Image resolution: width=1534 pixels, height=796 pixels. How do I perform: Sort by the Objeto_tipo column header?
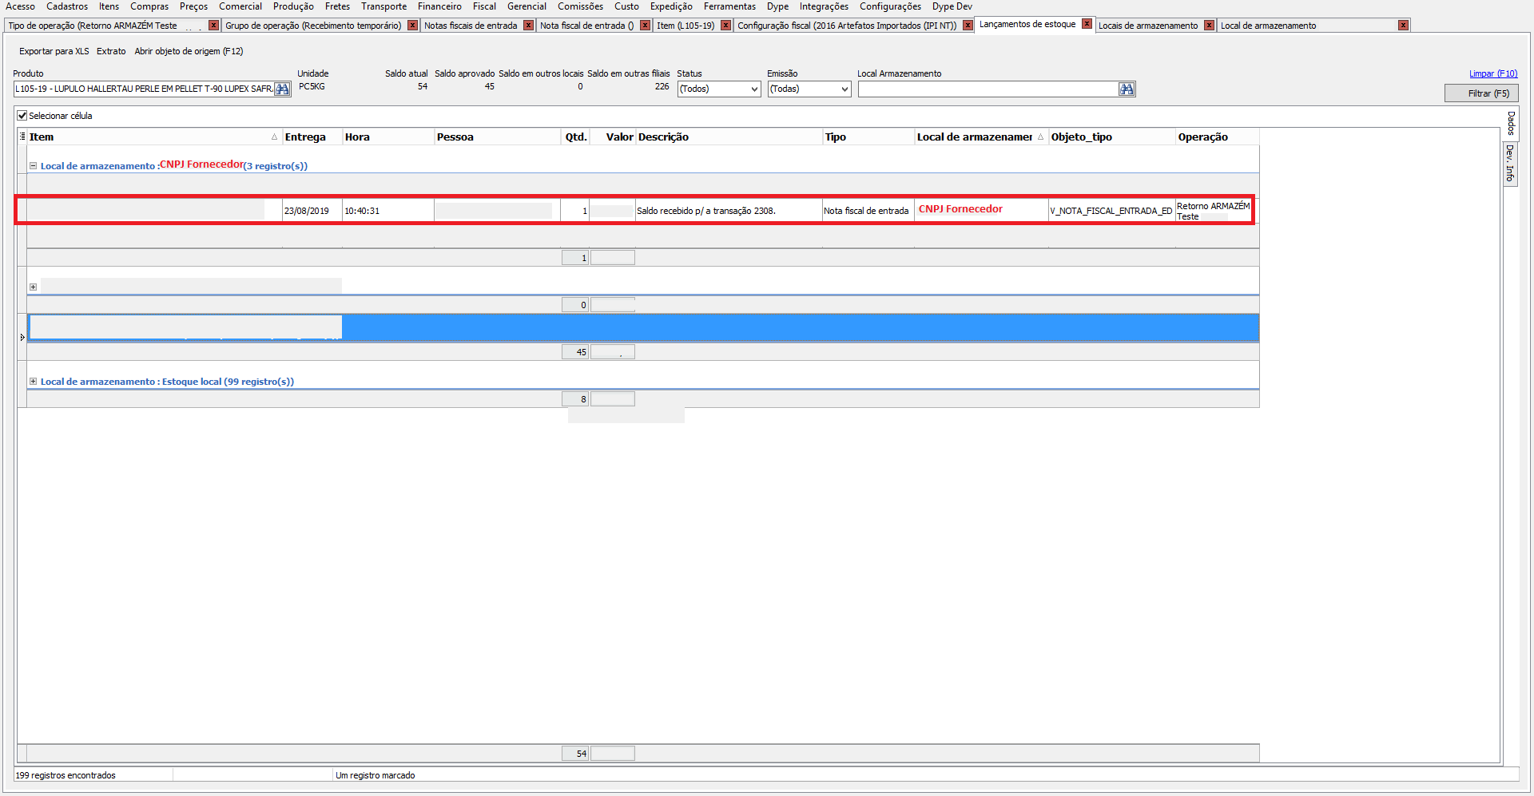point(1112,137)
